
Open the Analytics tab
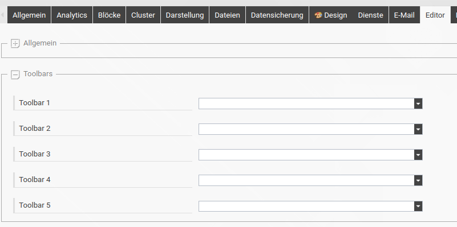72,15
